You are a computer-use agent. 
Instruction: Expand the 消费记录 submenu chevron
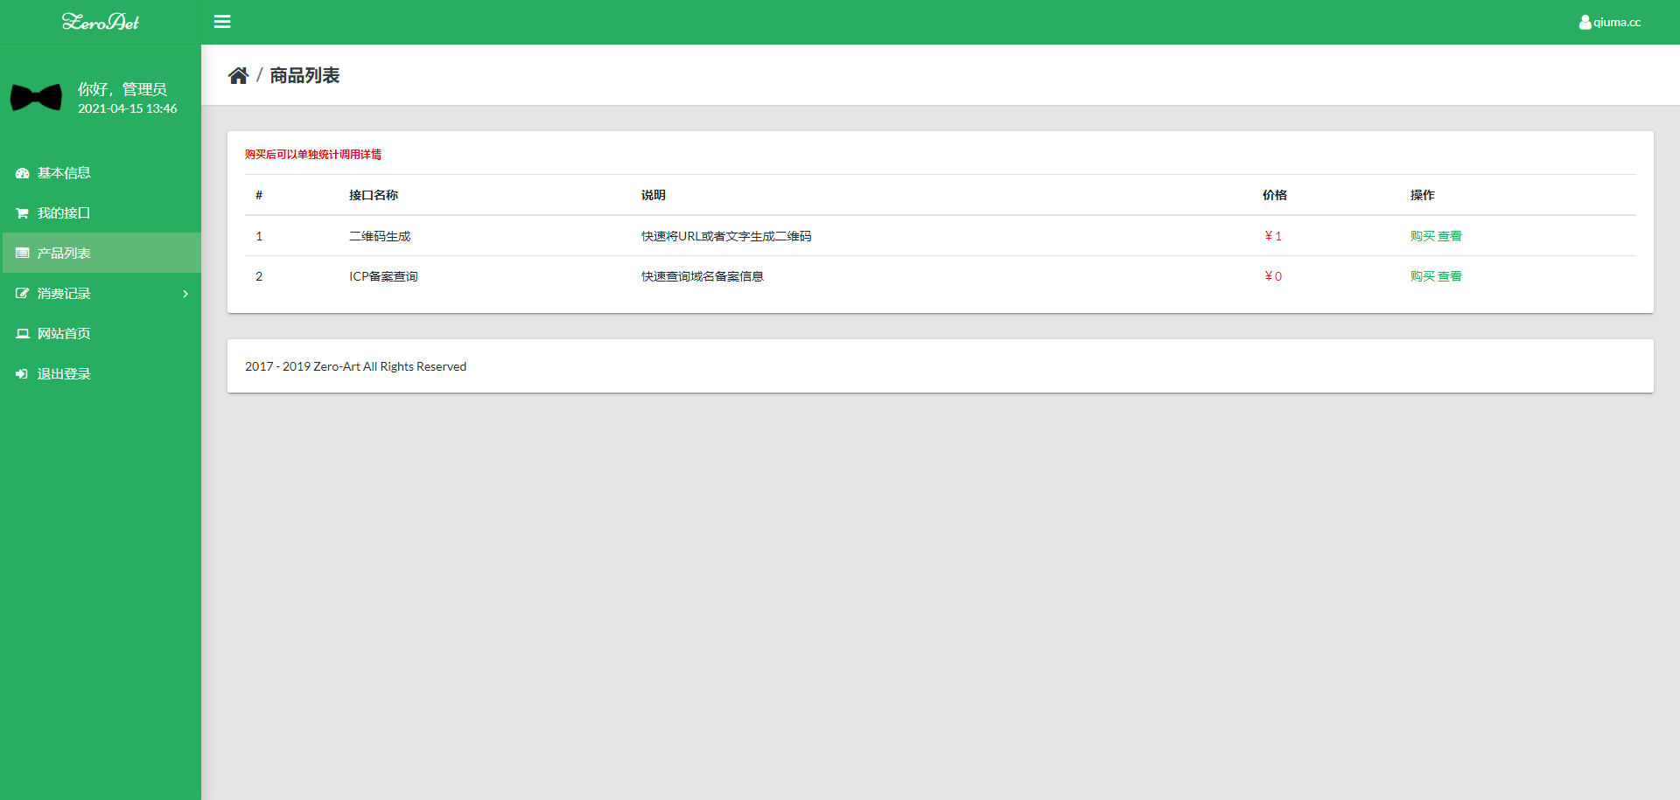[x=185, y=294]
